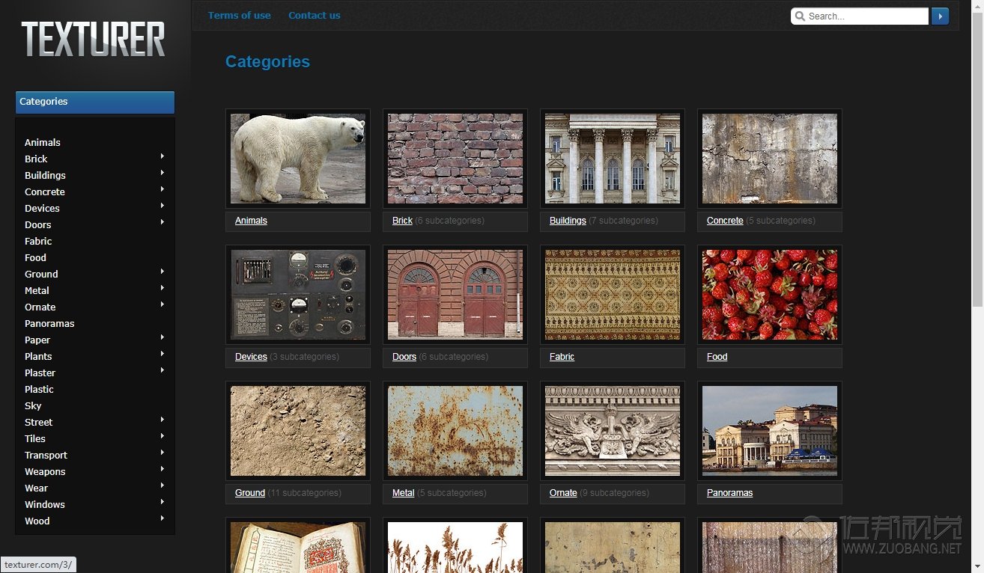Select Sky in the sidebar categories
The height and width of the screenshot is (573, 984).
point(33,405)
